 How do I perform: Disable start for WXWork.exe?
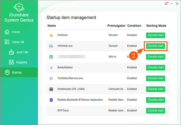click(x=155, y=46)
